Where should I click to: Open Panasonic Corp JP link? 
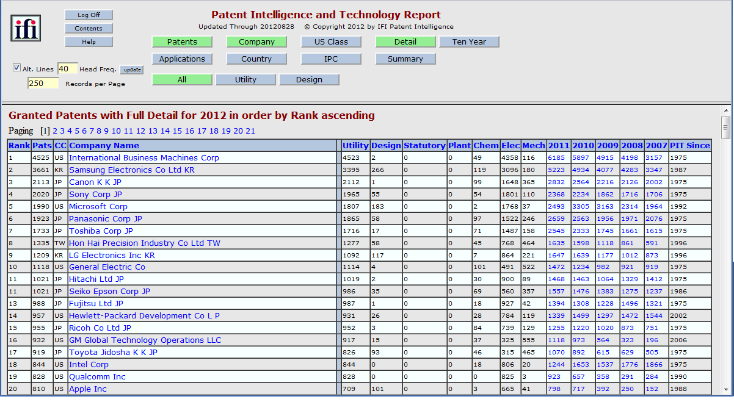(106, 219)
